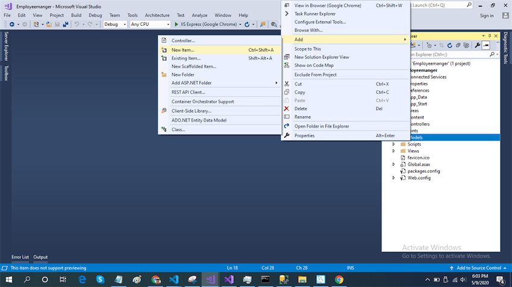Click the Sign in link
This screenshot has height=287, width=512.
[x=487, y=16]
